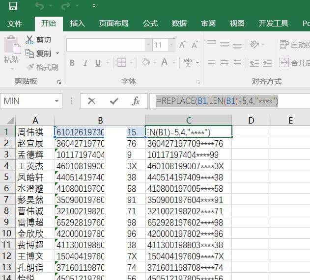Click the Name Box showing MIN
The width and height of the screenshot is (310, 280).
pos(28,101)
